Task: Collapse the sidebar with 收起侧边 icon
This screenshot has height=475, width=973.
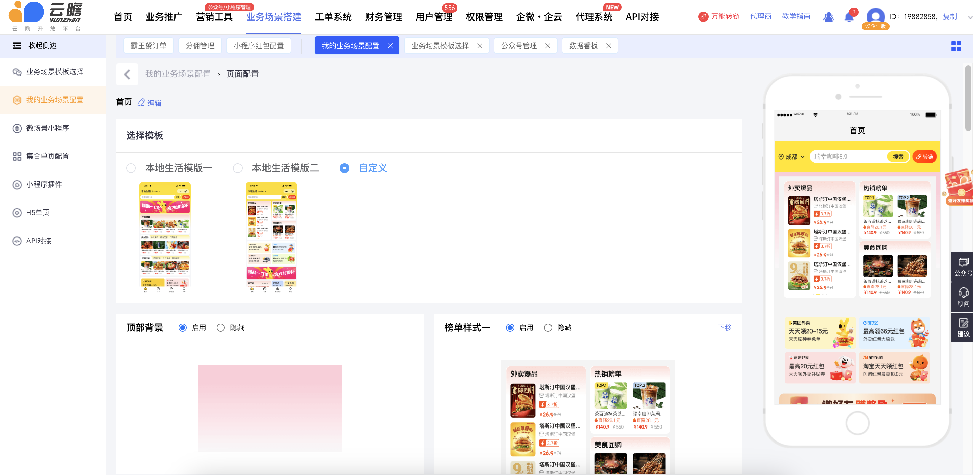Action: [x=17, y=46]
